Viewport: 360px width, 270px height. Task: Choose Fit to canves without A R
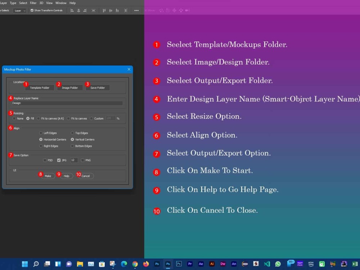coord(68,118)
